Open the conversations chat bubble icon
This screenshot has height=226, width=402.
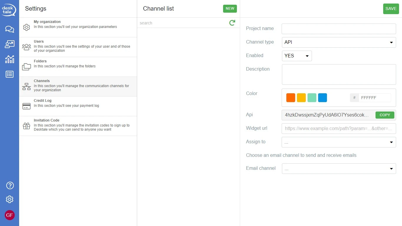point(9,29)
